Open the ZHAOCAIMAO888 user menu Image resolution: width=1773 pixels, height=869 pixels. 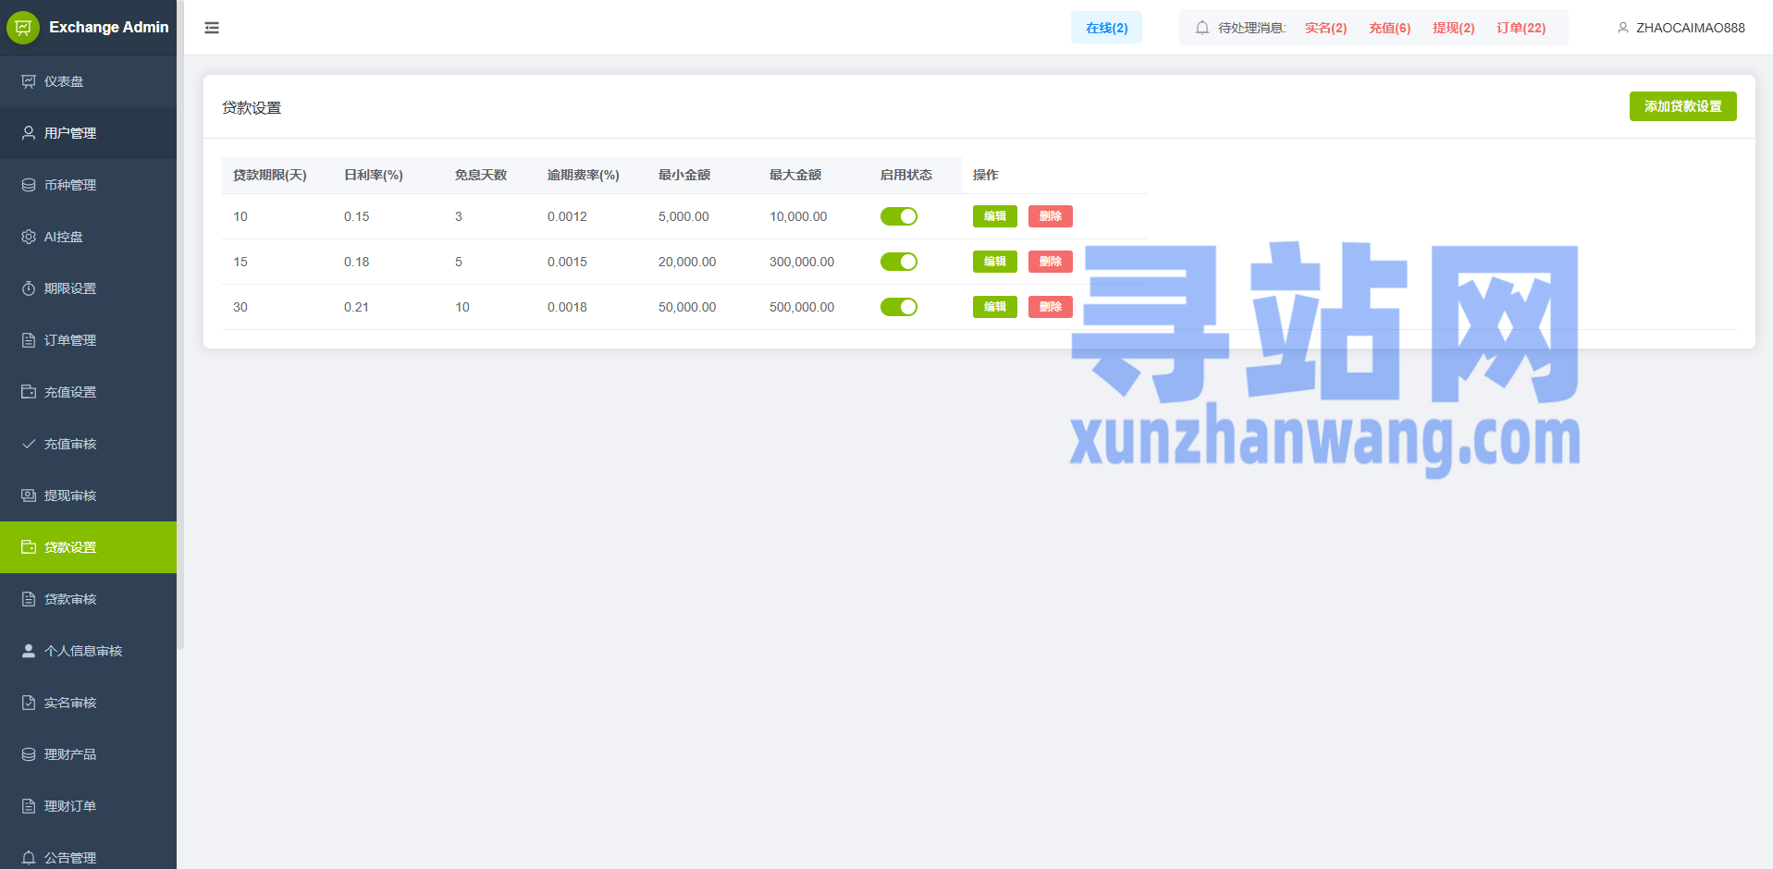tap(1681, 28)
